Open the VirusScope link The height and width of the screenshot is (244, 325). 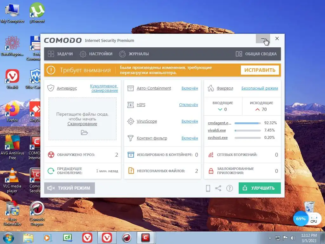147,121
